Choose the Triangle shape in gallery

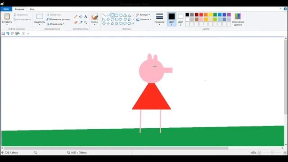129,15
